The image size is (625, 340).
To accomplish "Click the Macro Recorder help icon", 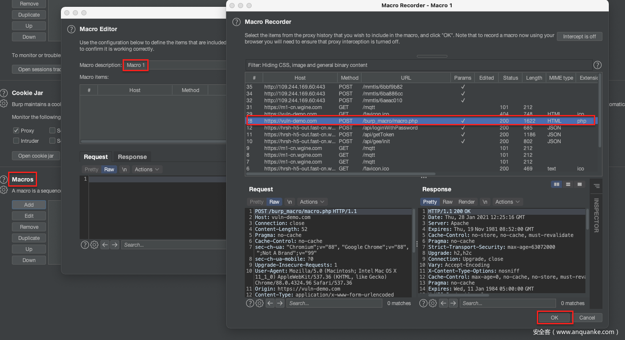I will [236, 22].
